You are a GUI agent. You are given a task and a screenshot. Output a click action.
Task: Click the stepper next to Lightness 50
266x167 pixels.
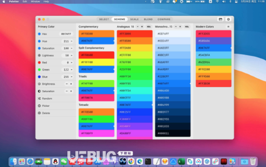point(71,55)
